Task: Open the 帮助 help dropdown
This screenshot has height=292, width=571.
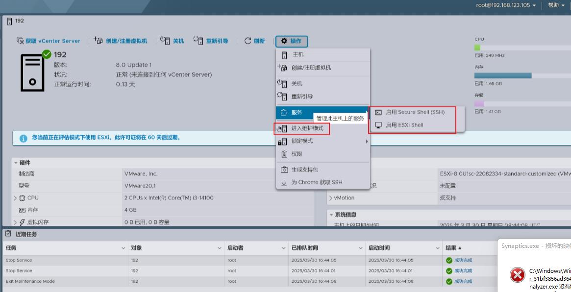Action: click(x=556, y=5)
